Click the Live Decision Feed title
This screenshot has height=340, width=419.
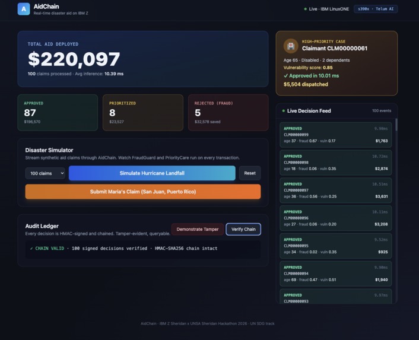309,111
